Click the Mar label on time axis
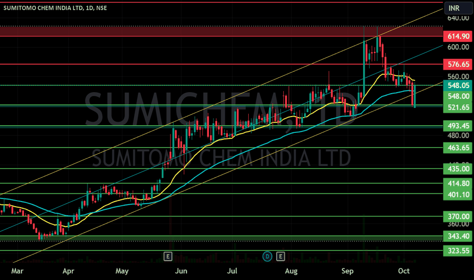 click(x=17, y=271)
